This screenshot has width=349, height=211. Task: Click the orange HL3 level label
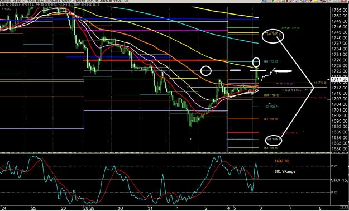271,119
